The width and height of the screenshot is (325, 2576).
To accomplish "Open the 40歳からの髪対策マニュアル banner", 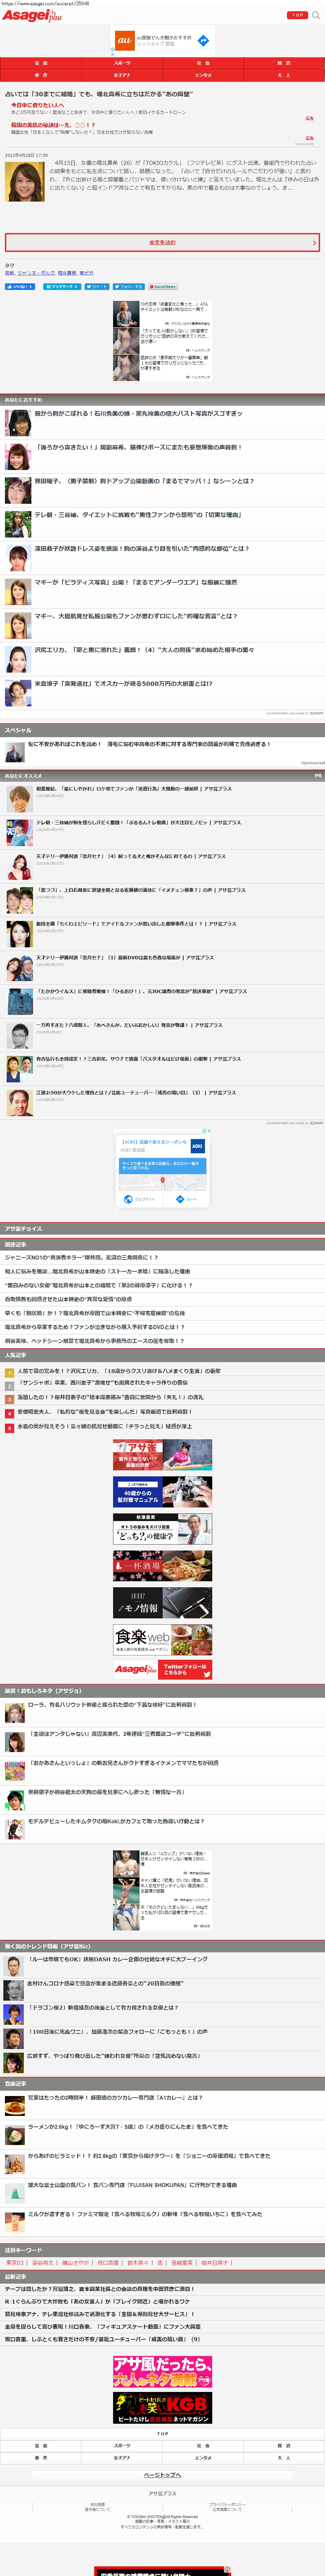I will tap(162, 1492).
